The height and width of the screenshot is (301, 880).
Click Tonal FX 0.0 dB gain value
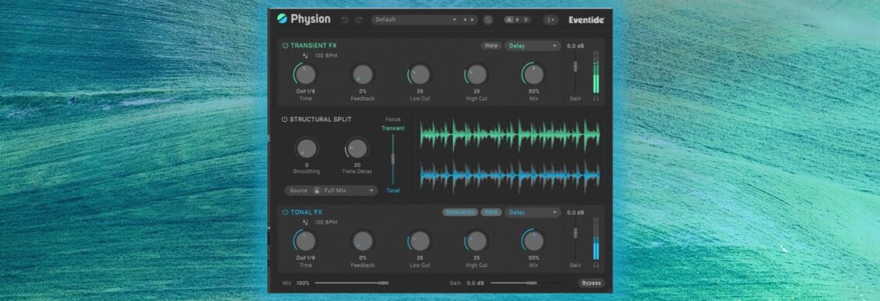[576, 212]
